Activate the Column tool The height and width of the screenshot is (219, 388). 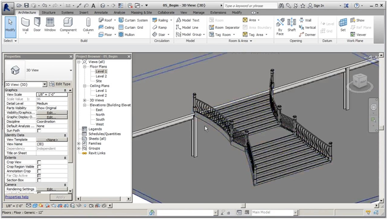(88, 25)
